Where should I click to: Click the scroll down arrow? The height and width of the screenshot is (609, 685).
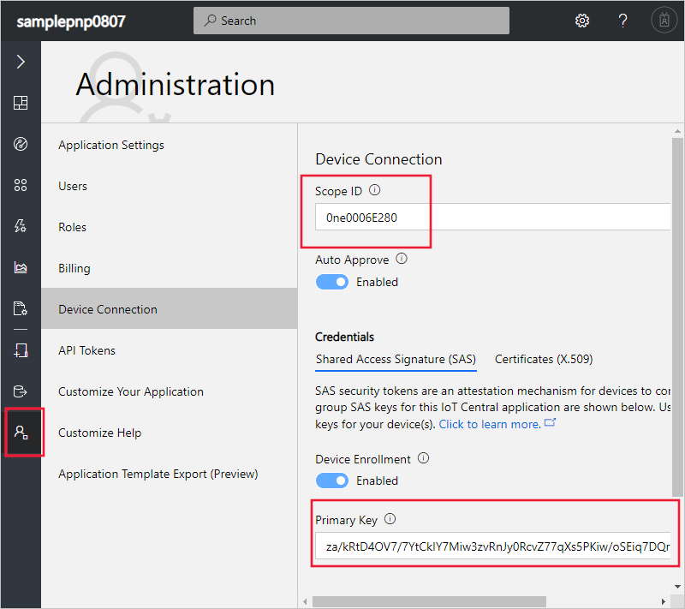click(677, 586)
